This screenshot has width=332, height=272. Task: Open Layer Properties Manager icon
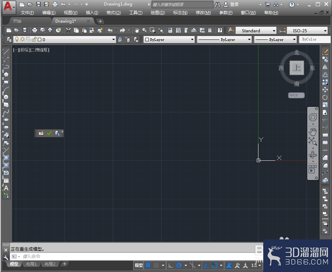[9, 39]
